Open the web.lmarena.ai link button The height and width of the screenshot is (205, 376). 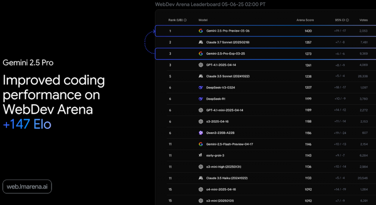(27, 187)
